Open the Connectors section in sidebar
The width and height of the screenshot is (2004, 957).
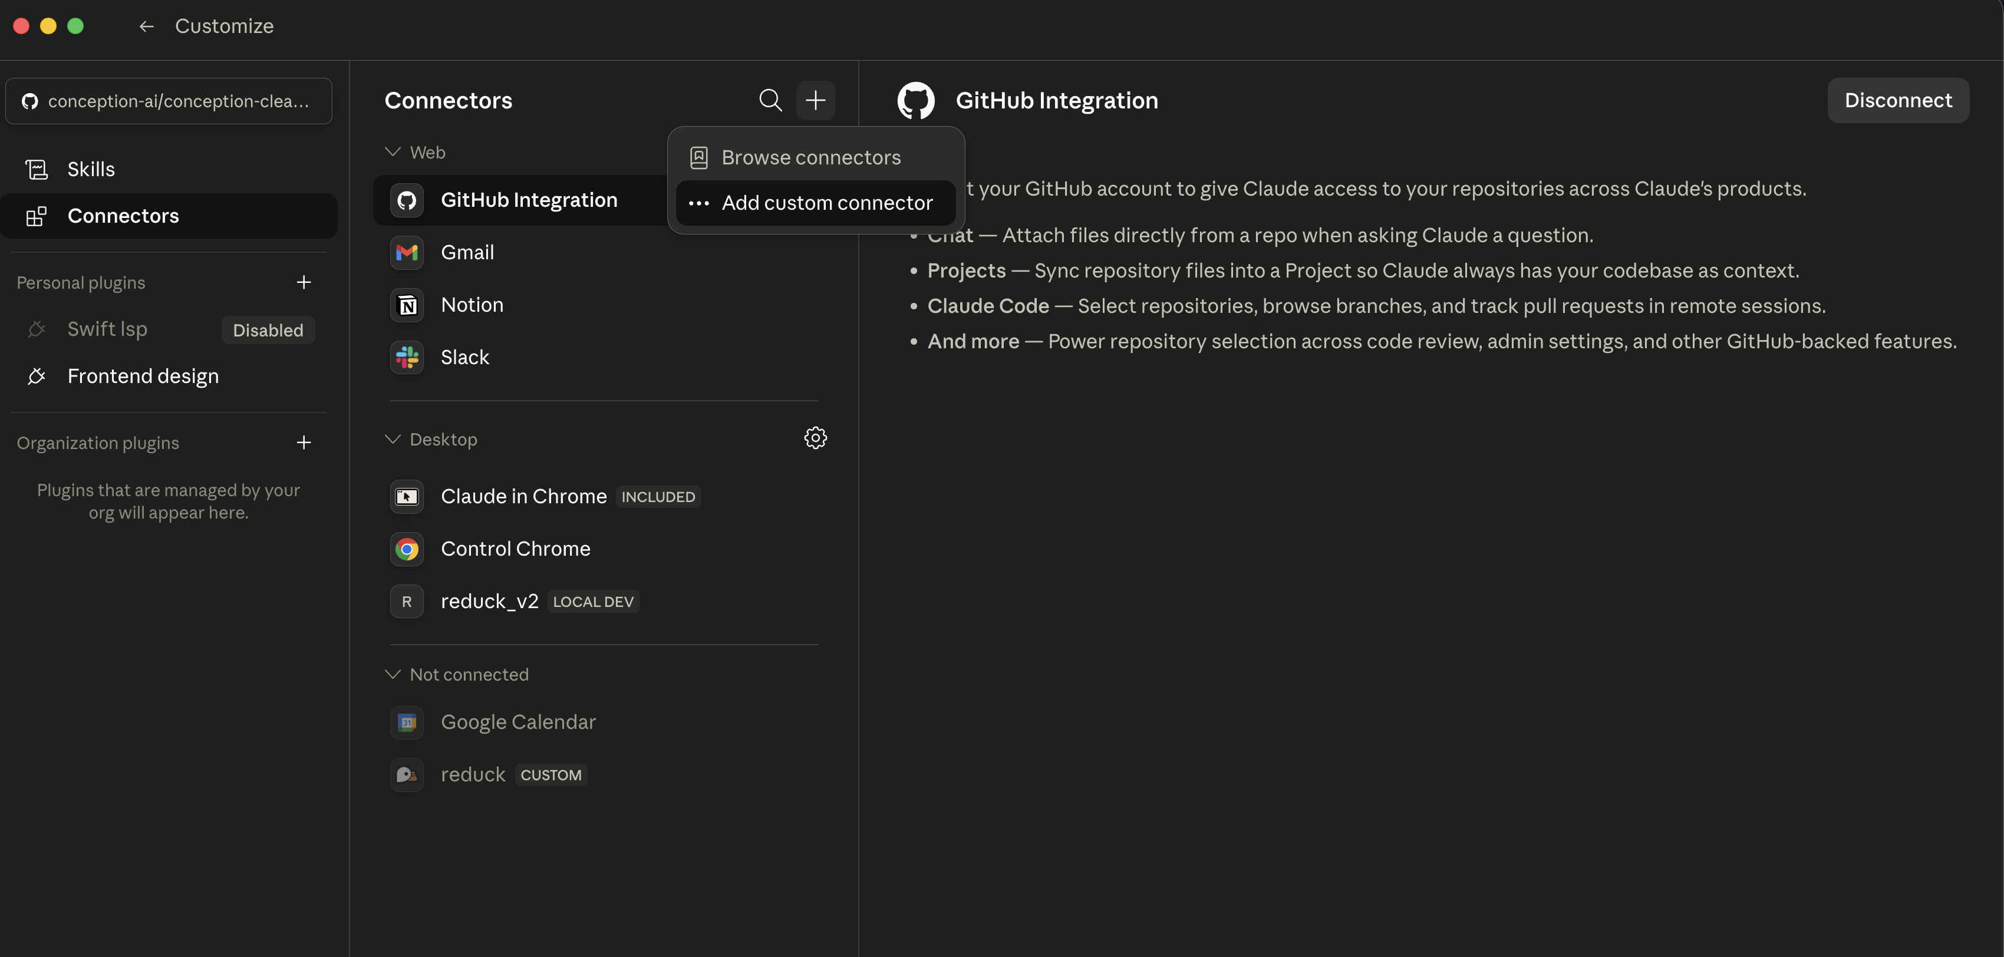[169, 216]
